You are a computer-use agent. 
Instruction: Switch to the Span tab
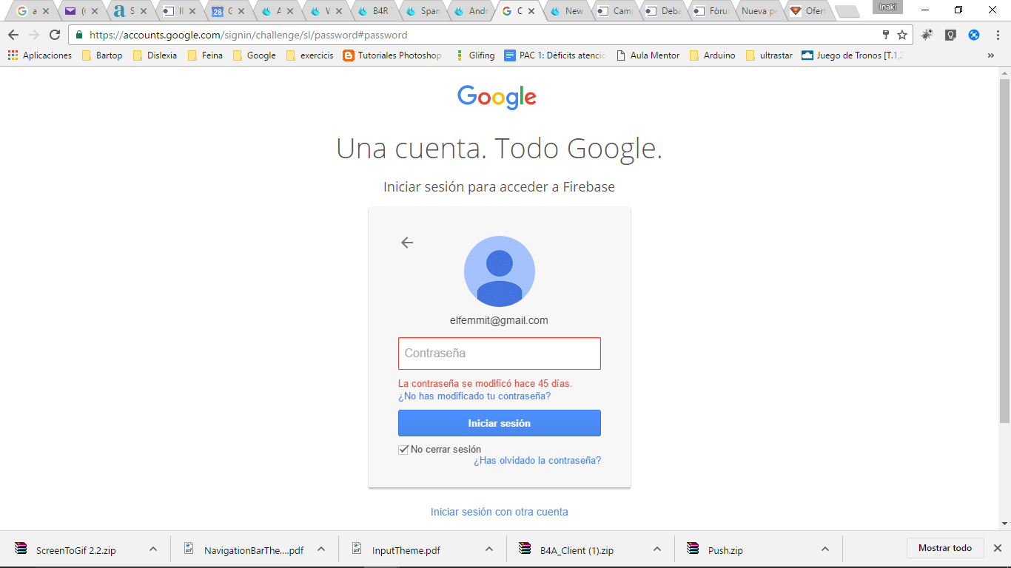pyautogui.click(x=426, y=11)
